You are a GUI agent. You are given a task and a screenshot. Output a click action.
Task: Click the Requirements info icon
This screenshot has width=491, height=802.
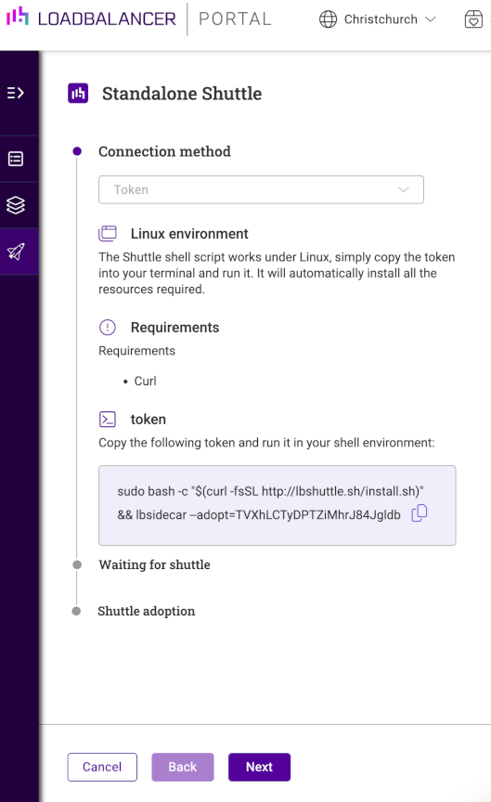(x=108, y=328)
